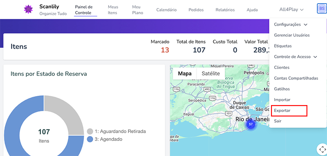Select Gerenciar Usuários in the menu
This screenshot has width=327, height=156.
point(292,35)
